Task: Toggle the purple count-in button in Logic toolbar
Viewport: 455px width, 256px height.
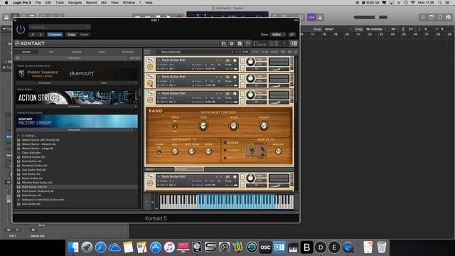Action: [x=311, y=17]
